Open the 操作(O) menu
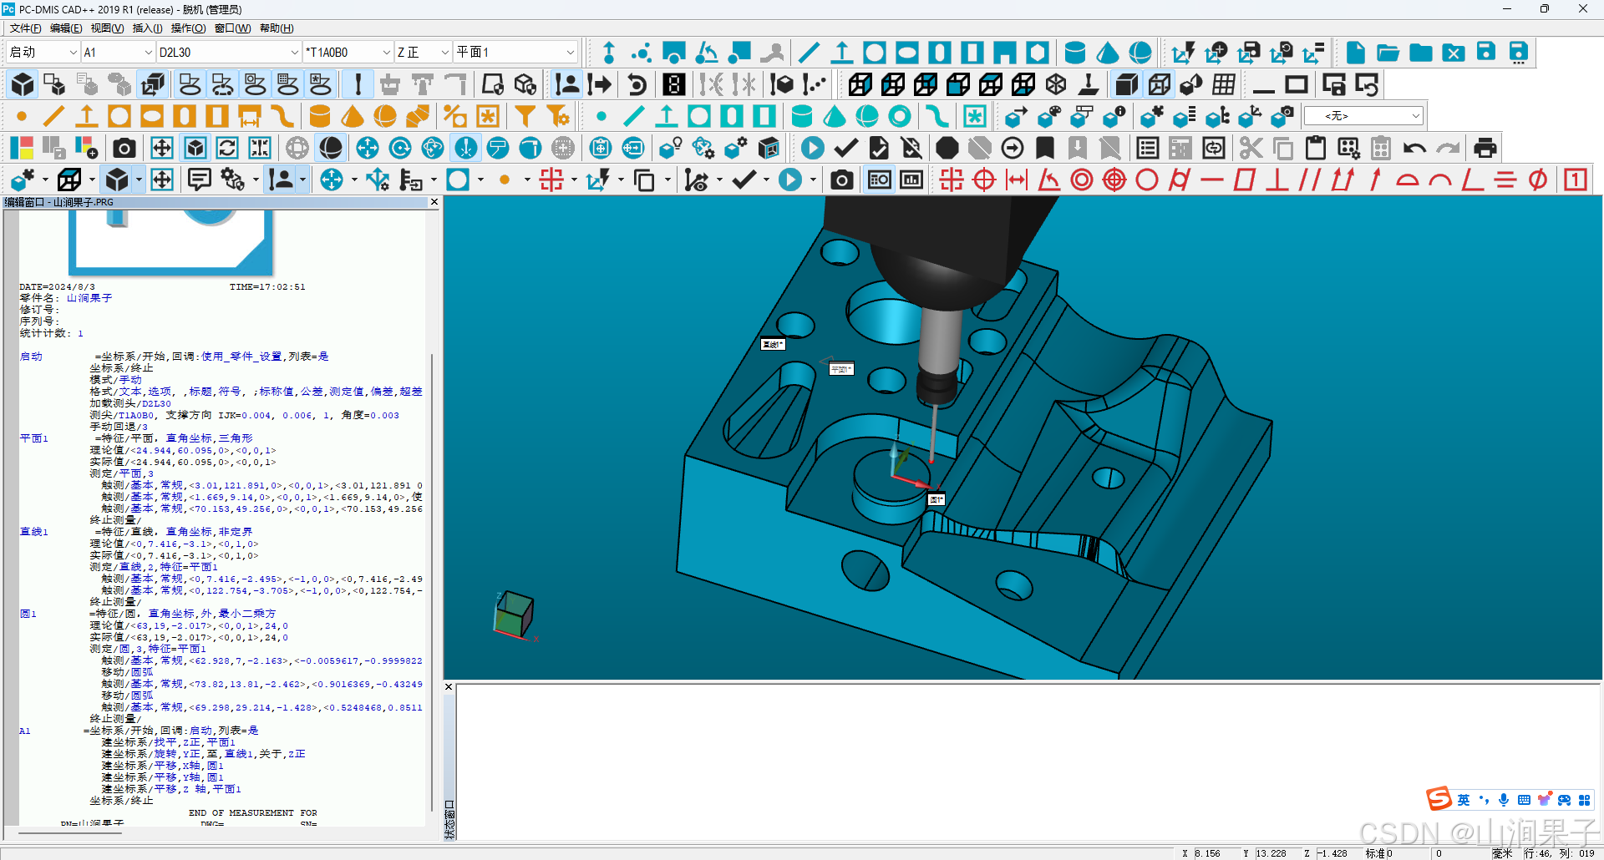This screenshot has height=860, width=1604. [x=188, y=28]
